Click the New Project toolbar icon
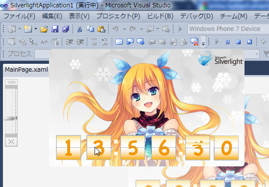Image resolution: width=269 pixels, height=187 pixels. 11,29
